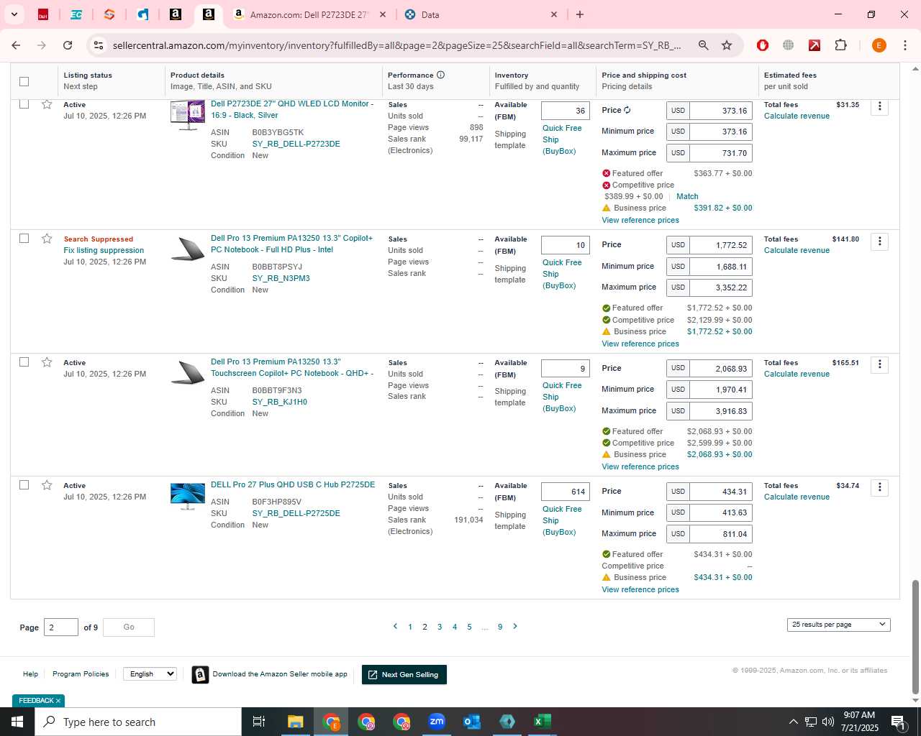921x736 pixels.
Task: View site information icon in address bar
Action: [99, 45]
